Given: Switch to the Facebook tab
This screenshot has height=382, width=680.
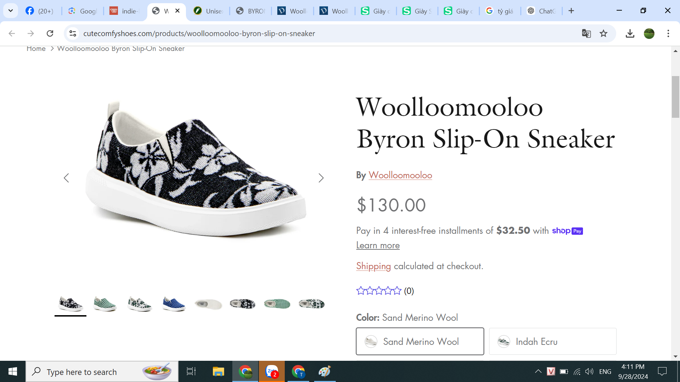Looking at the screenshot, I should (40, 11).
